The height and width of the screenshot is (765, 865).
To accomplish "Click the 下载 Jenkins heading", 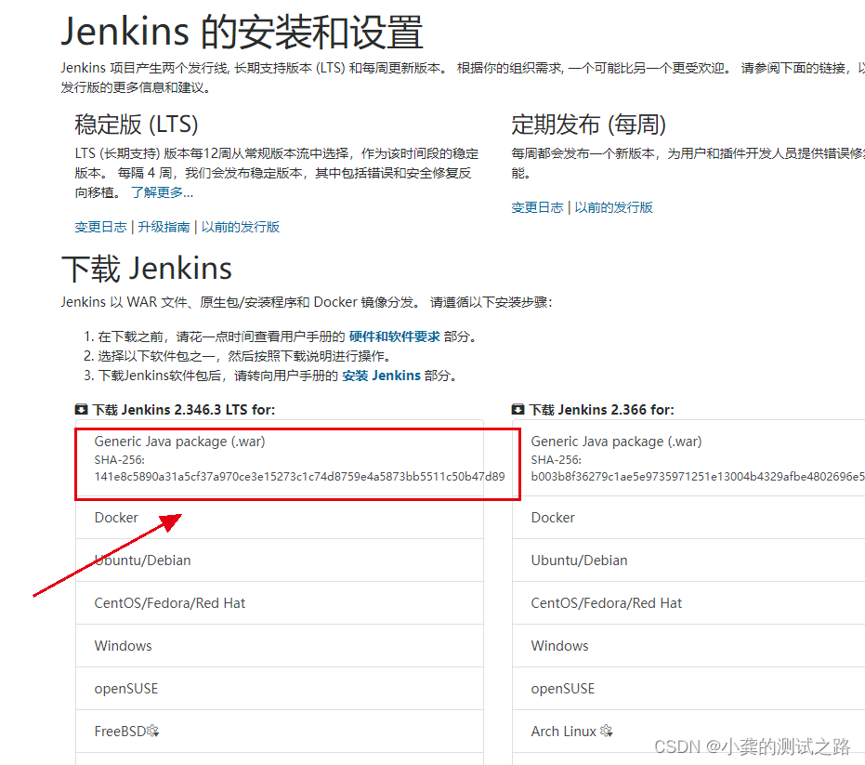I will tap(147, 269).
